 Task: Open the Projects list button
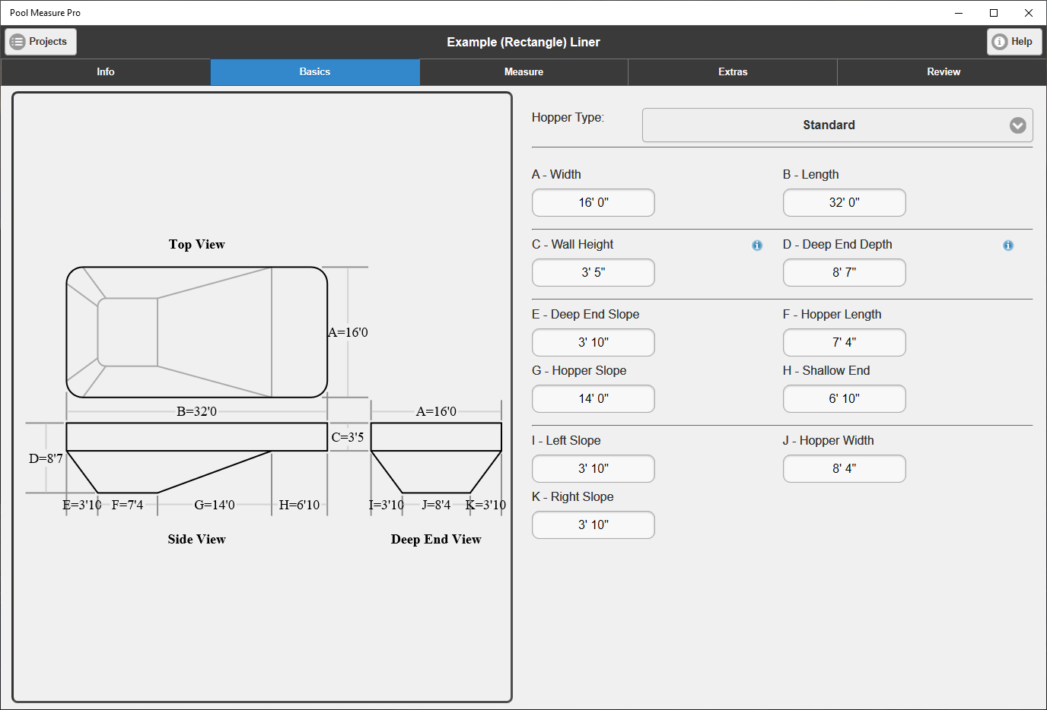pyautogui.click(x=41, y=42)
